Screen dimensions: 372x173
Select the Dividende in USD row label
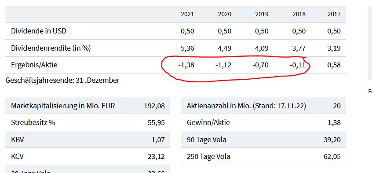pyautogui.click(x=39, y=31)
